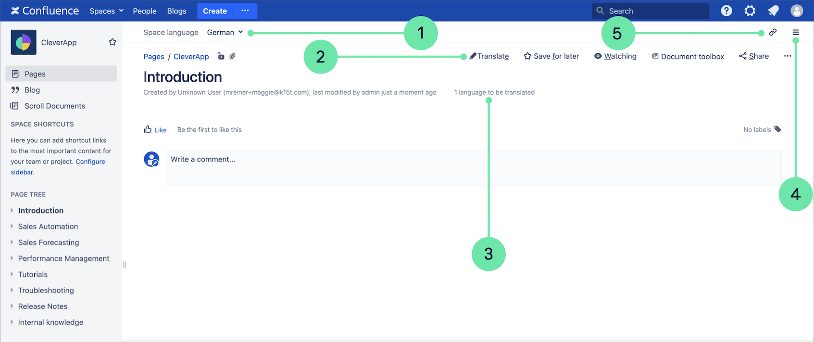Open the hamburger menu icon
814x342 pixels.
[796, 32]
